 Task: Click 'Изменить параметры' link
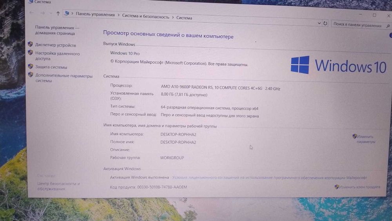(x=366, y=139)
